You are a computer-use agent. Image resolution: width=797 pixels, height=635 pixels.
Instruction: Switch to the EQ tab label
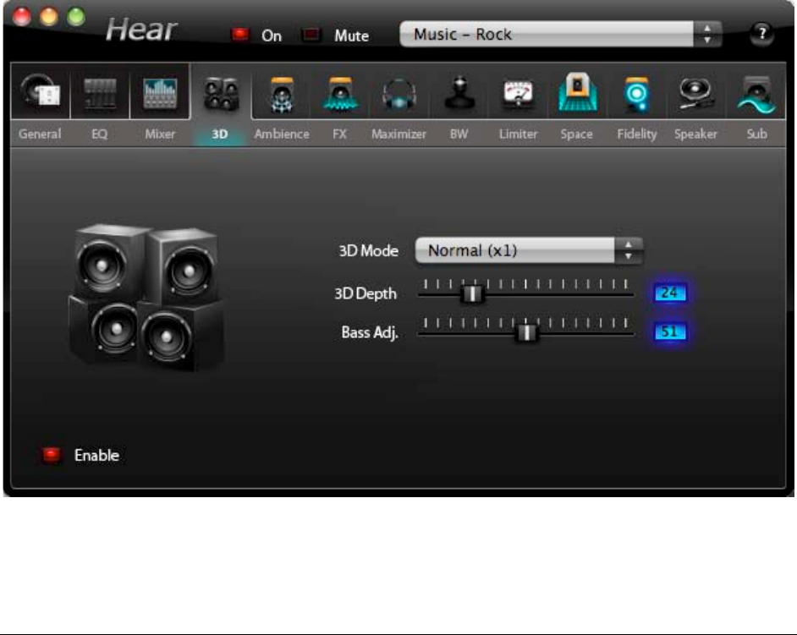tap(99, 134)
